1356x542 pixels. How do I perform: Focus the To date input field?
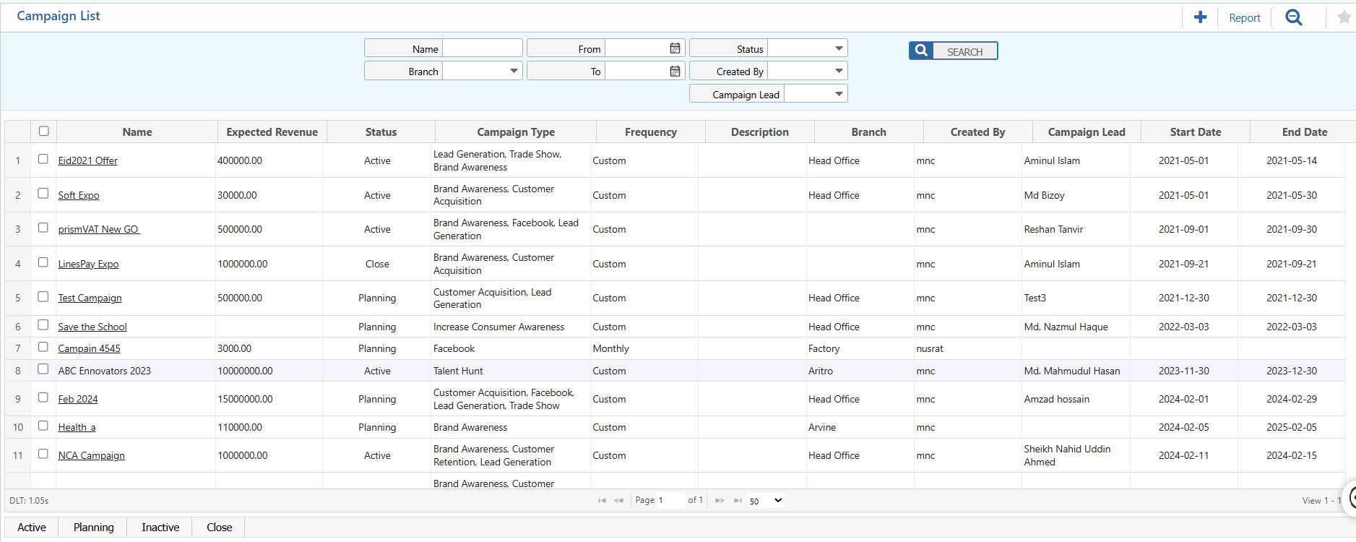[636, 71]
